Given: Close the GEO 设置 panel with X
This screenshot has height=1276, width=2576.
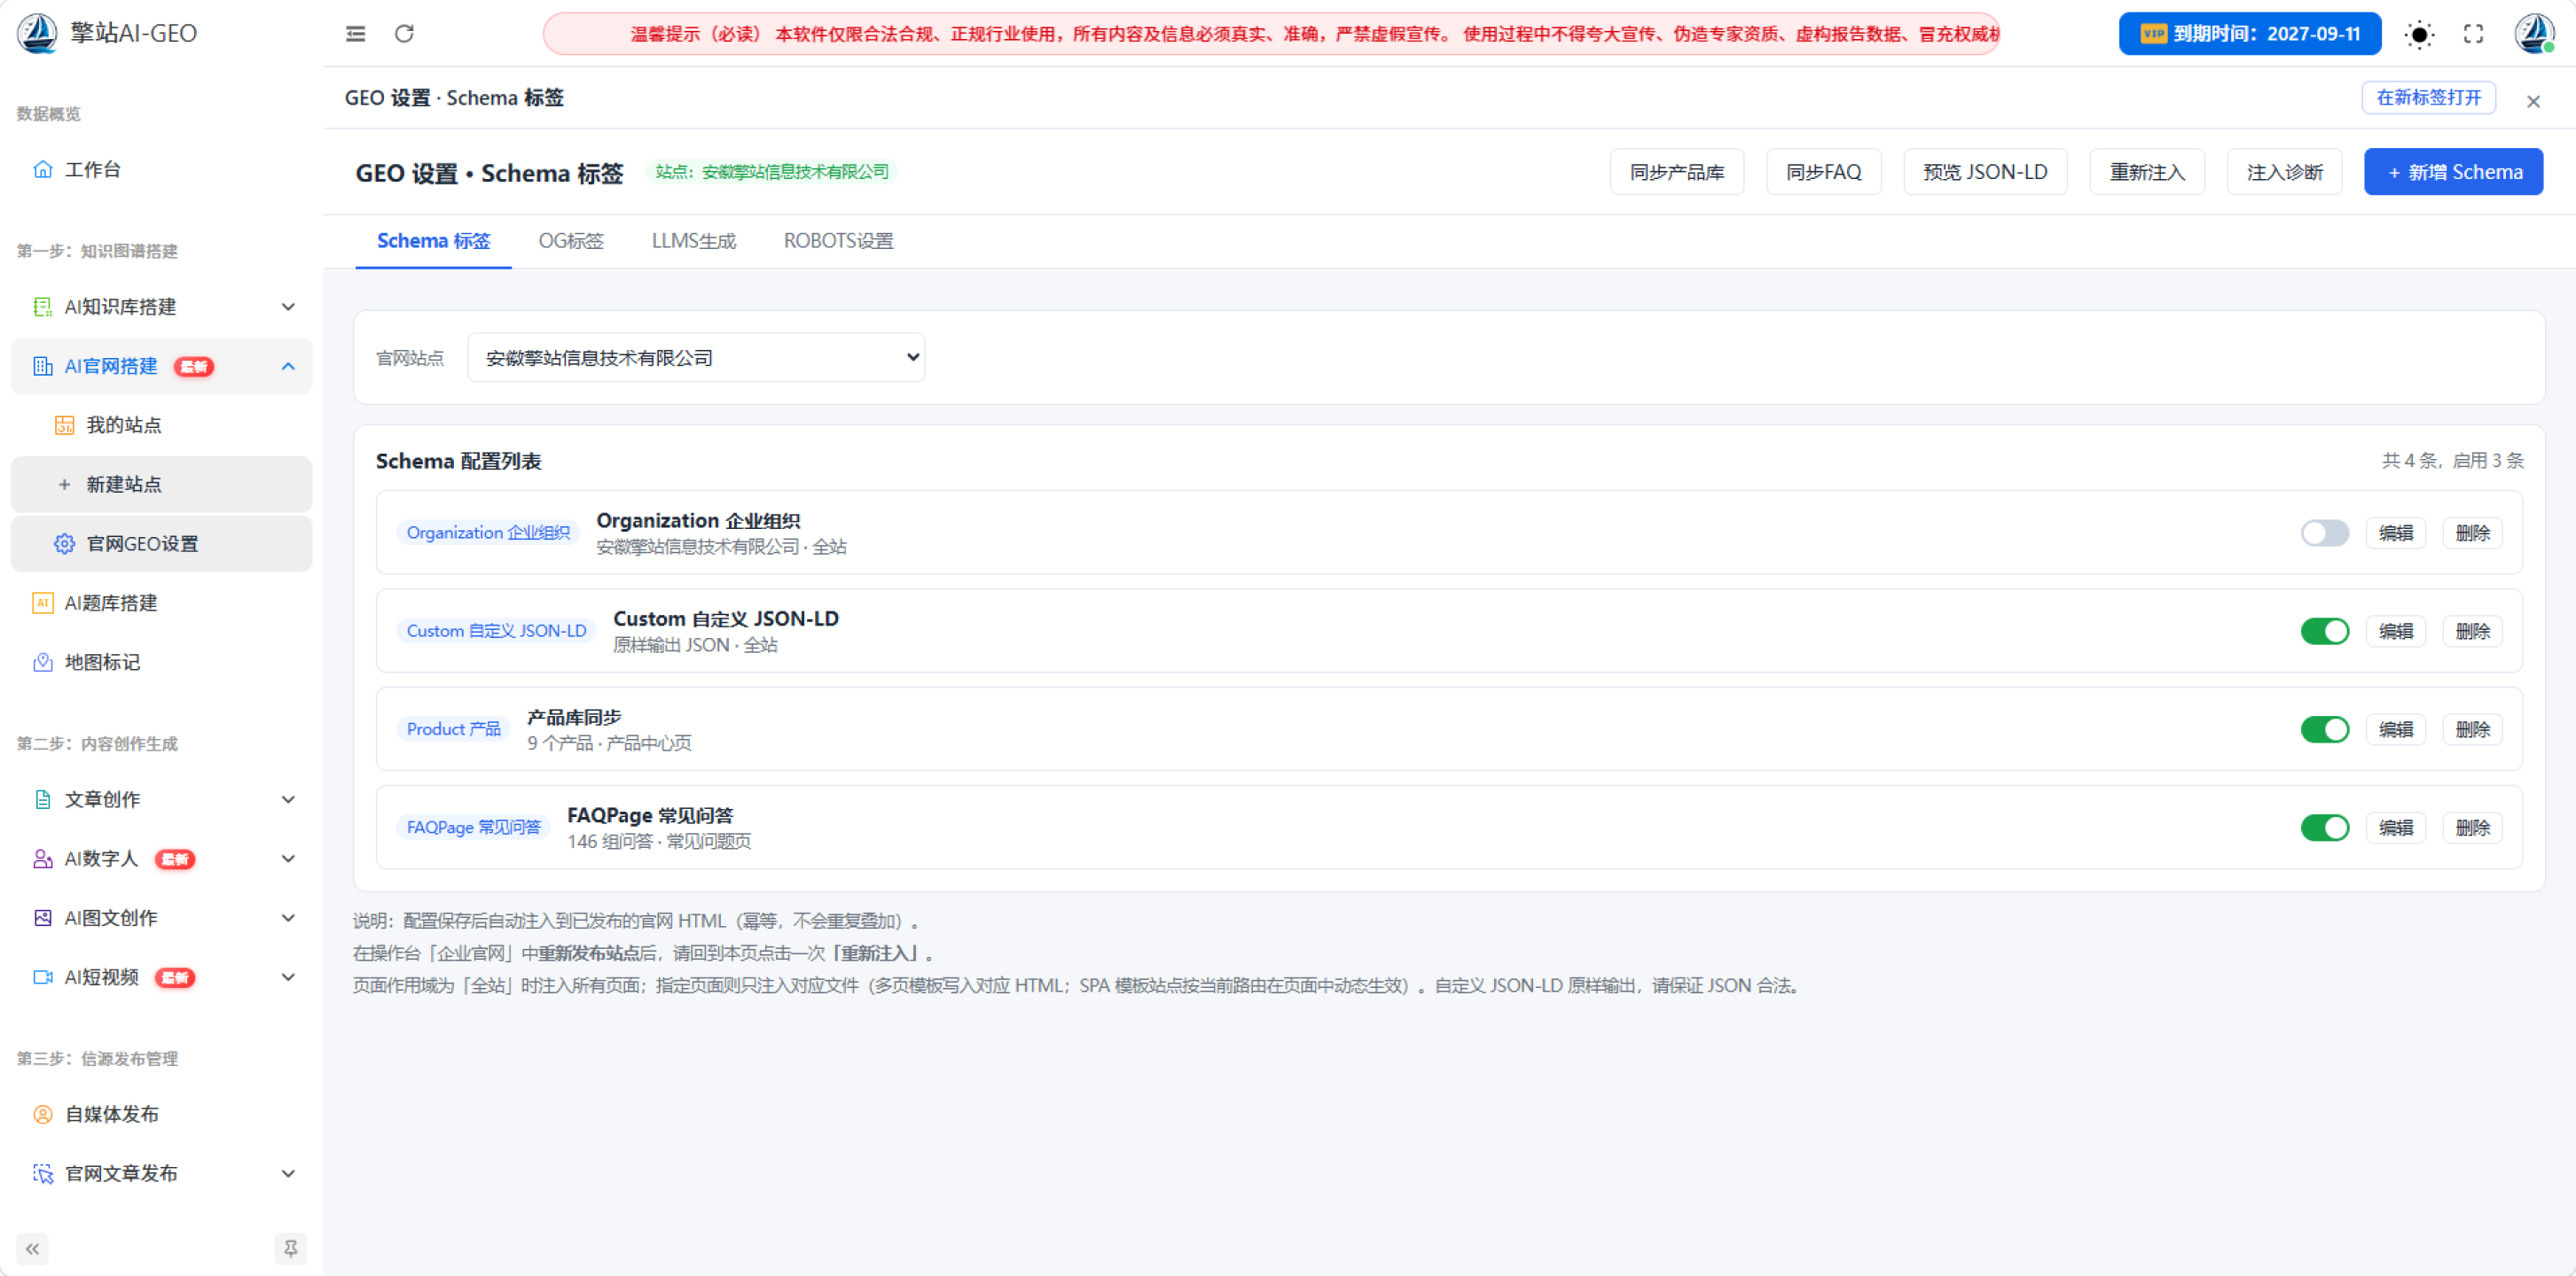Looking at the screenshot, I should coord(2533,101).
